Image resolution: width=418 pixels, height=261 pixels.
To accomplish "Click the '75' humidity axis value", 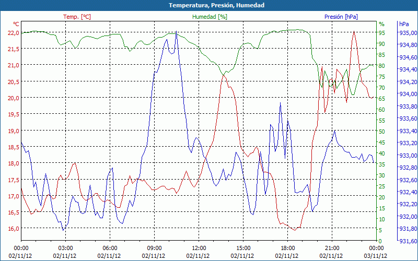I will (x=382, y=77).
